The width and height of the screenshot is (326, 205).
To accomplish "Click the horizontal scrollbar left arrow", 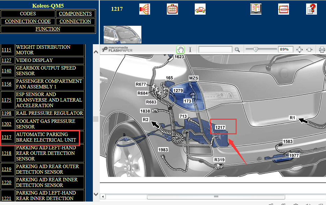I will tap(103, 196).
